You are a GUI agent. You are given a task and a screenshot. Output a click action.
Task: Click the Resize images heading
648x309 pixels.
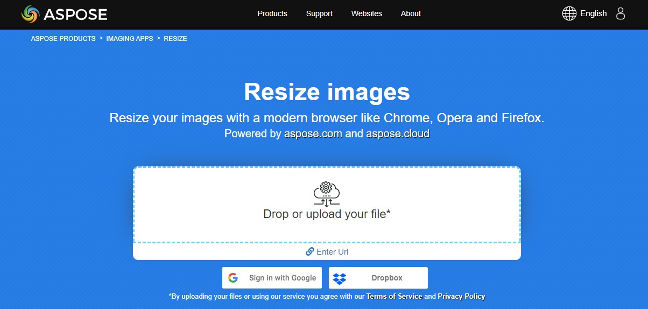click(x=327, y=92)
